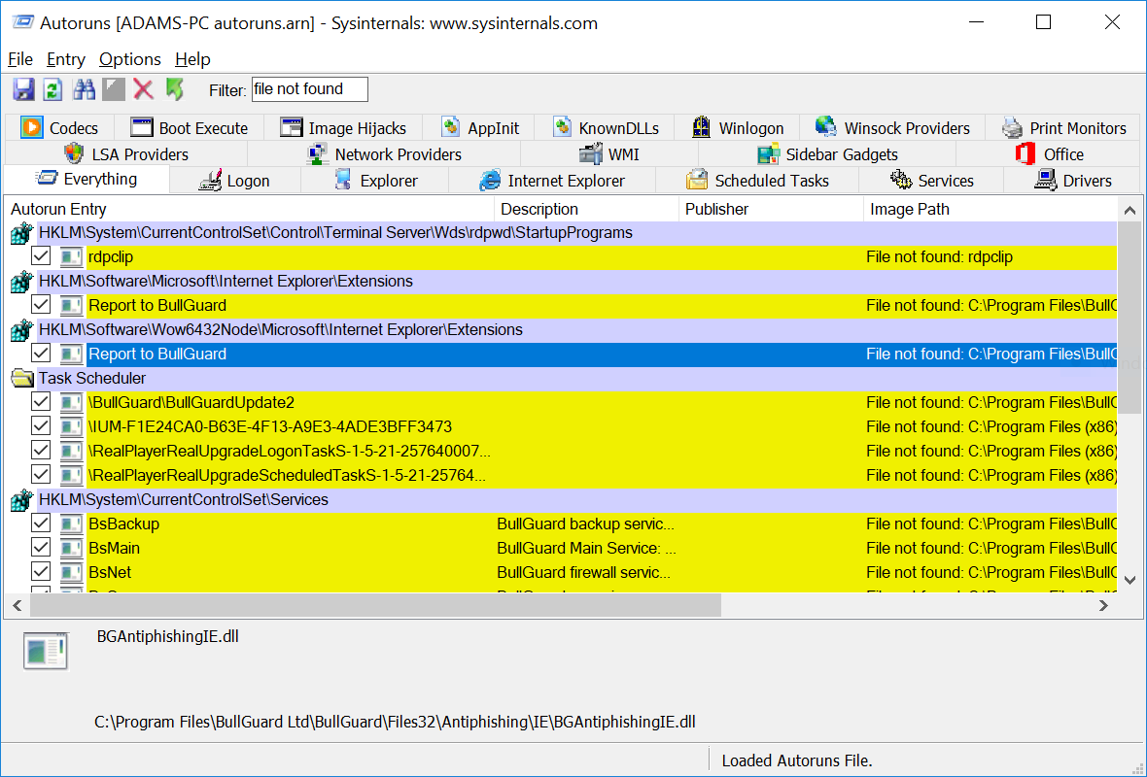This screenshot has height=777, width=1147.
Task: Uncheck Report to BullGuard under HKLM\Software\Microsoft
Action: [41, 305]
